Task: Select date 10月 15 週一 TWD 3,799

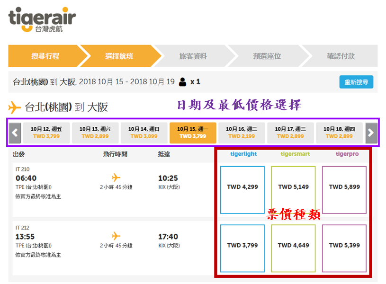Action: click(193, 133)
